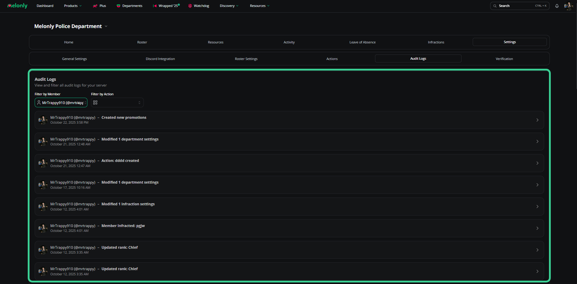Go to Dashboard in the top navigation

click(x=45, y=6)
